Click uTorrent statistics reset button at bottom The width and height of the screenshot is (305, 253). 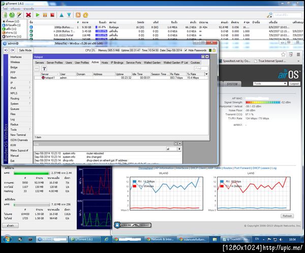pos(10,226)
